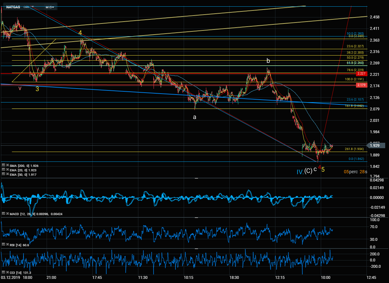
Task: Click the RSI [14] 60.6 legend text
Action: pyautogui.click(x=20, y=245)
